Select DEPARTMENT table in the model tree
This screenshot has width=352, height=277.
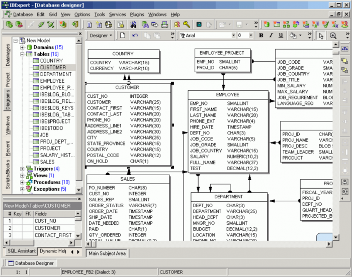tap(56, 74)
